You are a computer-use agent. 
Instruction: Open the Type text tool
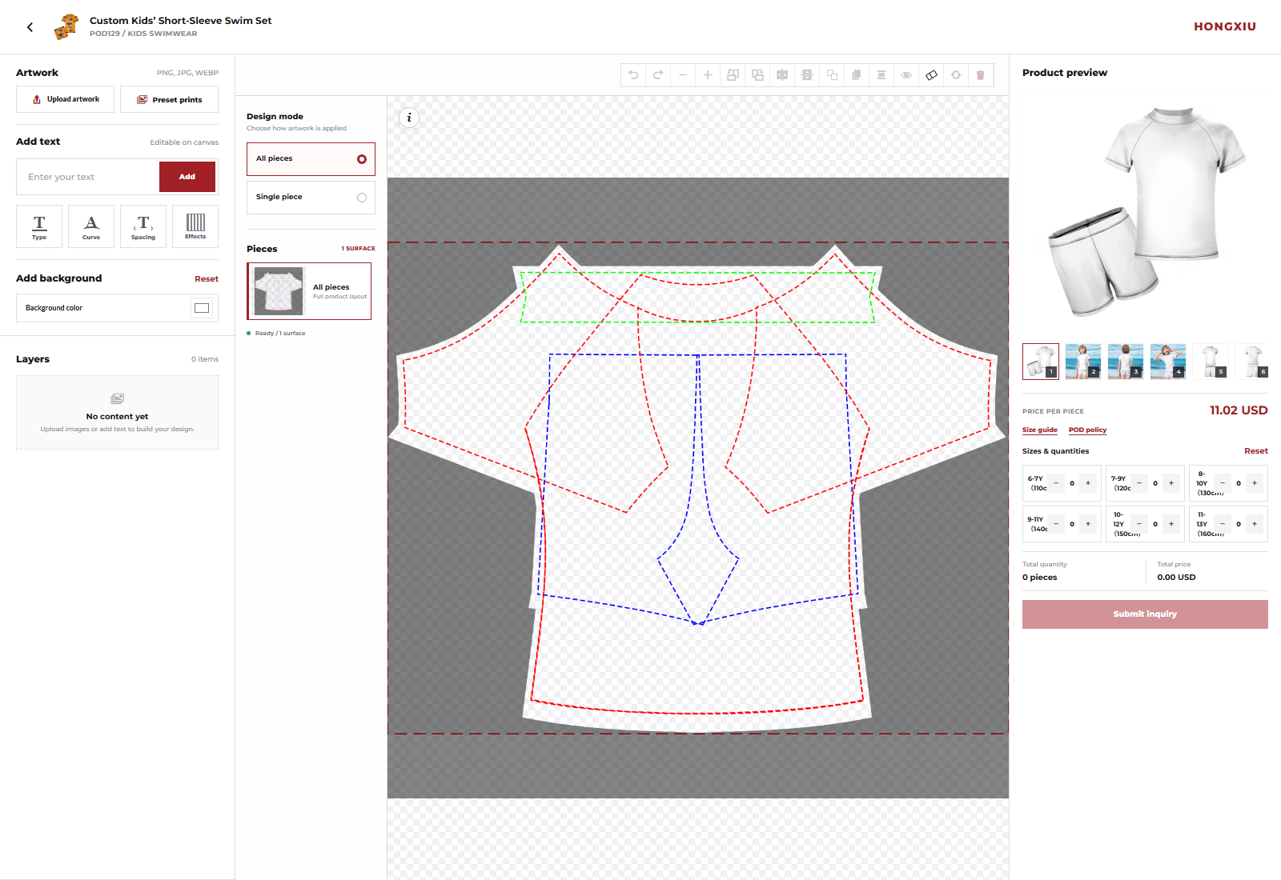coord(39,226)
